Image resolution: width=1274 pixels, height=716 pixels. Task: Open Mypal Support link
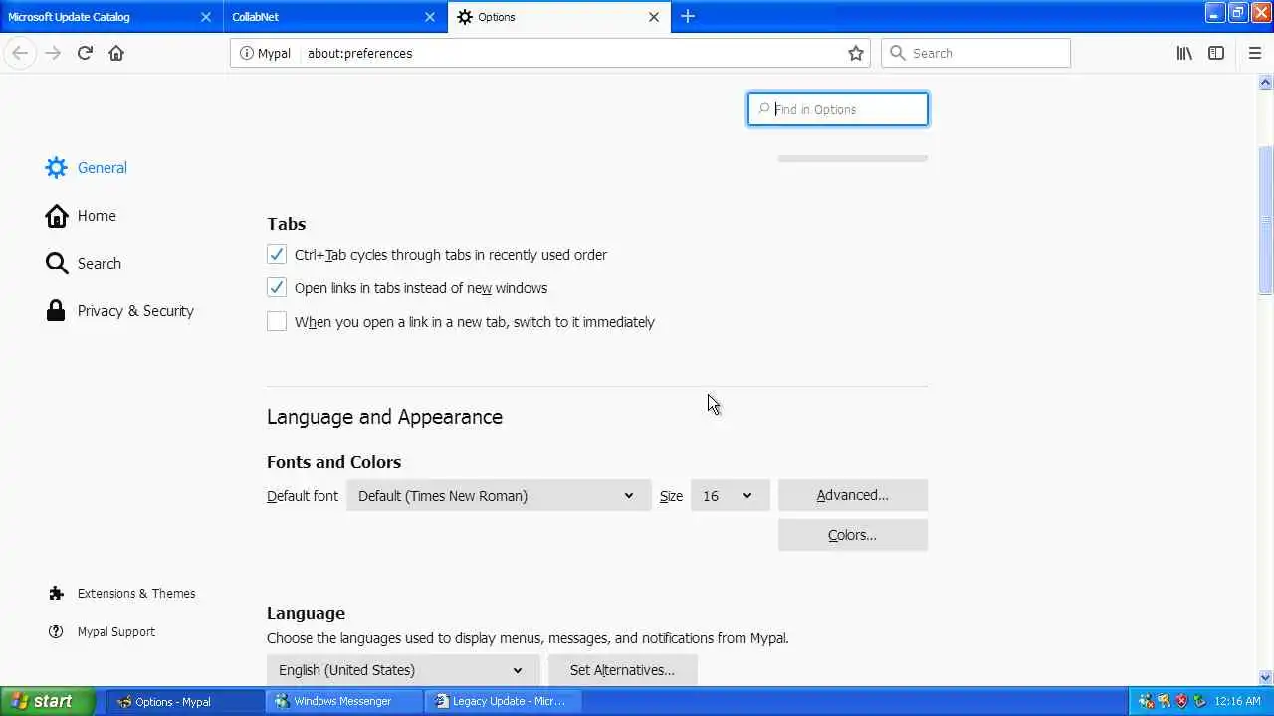click(x=116, y=631)
